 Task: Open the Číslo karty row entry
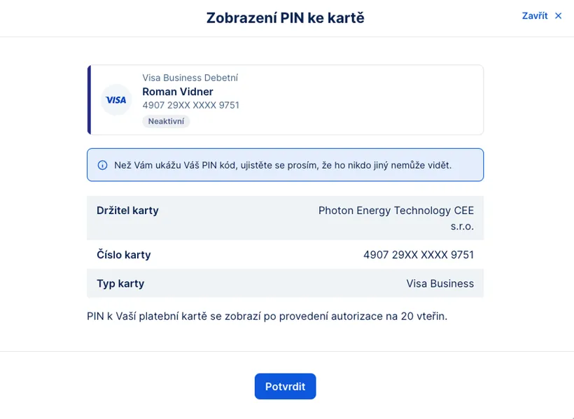click(x=285, y=255)
